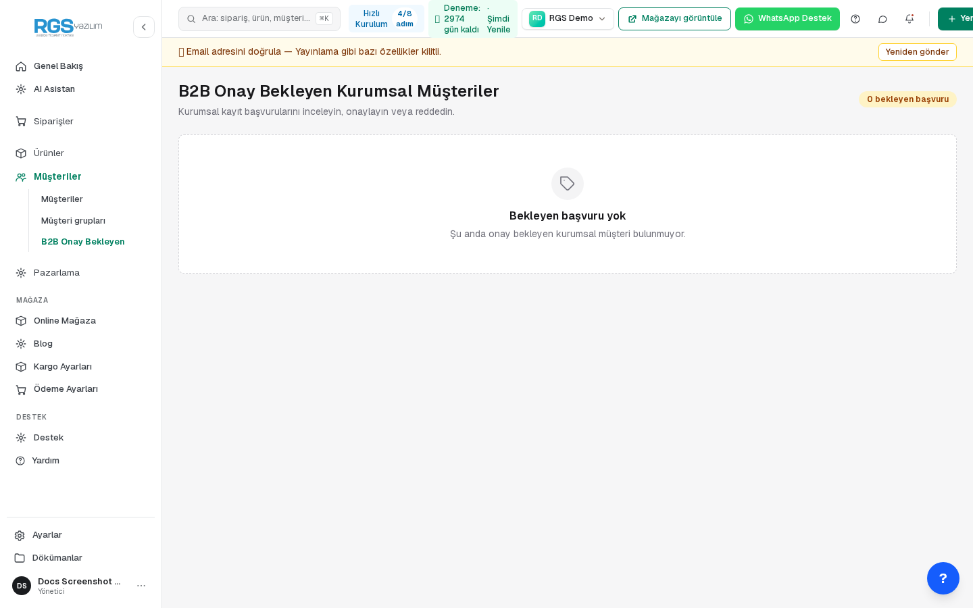Open the chat messages icon in top bar
The width and height of the screenshot is (973, 608).
[x=882, y=19]
